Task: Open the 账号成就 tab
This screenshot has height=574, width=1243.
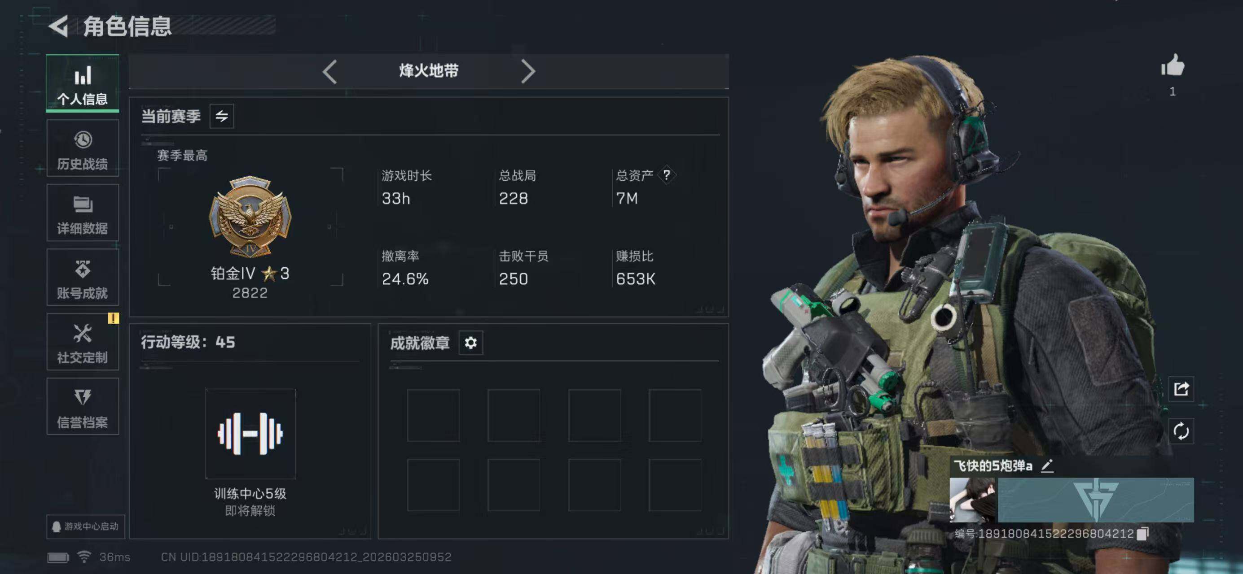Action: (83, 278)
